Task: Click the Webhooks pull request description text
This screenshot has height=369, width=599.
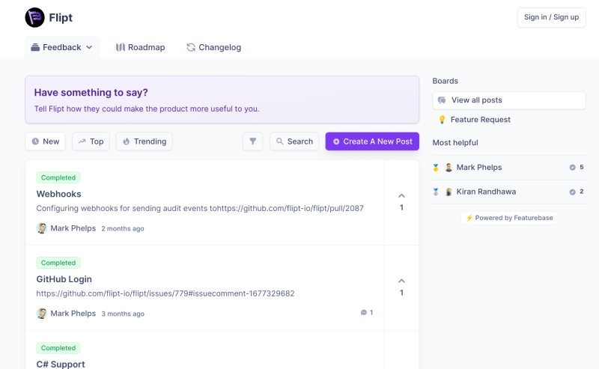Action: tap(200, 208)
